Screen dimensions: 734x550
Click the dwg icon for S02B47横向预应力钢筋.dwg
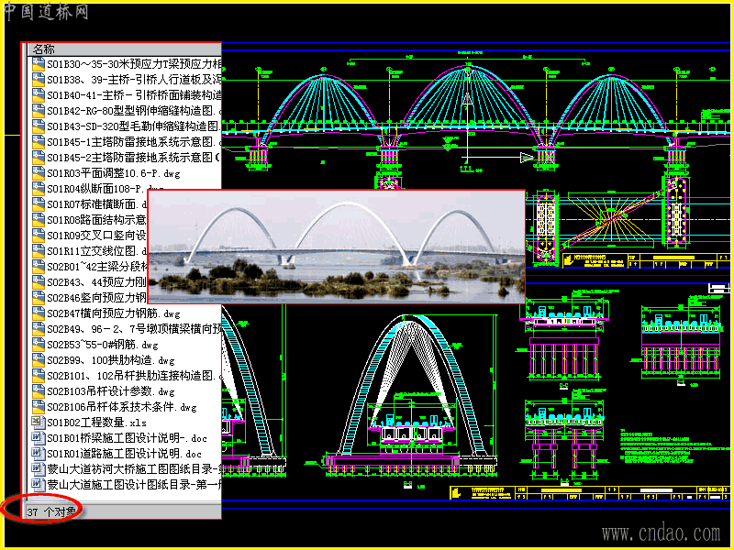tap(38, 313)
